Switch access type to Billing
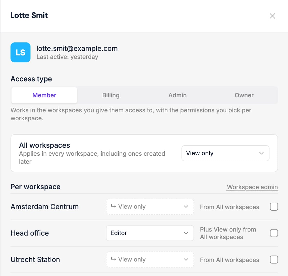 pos(111,95)
